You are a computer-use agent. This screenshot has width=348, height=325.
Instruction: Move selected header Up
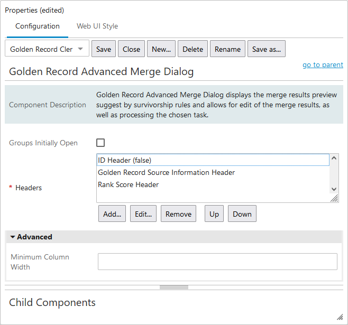click(x=214, y=214)
